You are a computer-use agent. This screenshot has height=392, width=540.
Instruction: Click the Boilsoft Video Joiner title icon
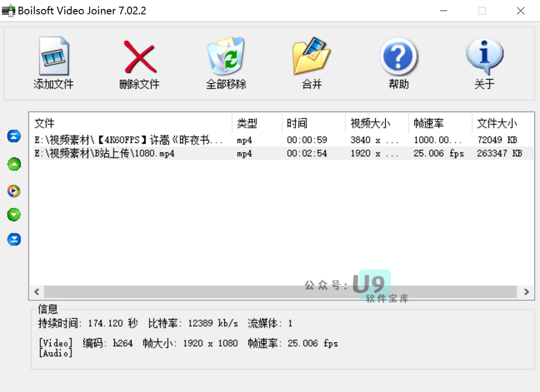[8, 10]
